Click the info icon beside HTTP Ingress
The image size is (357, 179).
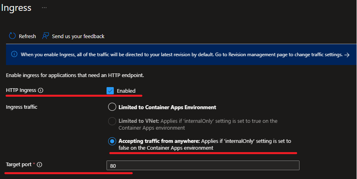tap(40, 91)
